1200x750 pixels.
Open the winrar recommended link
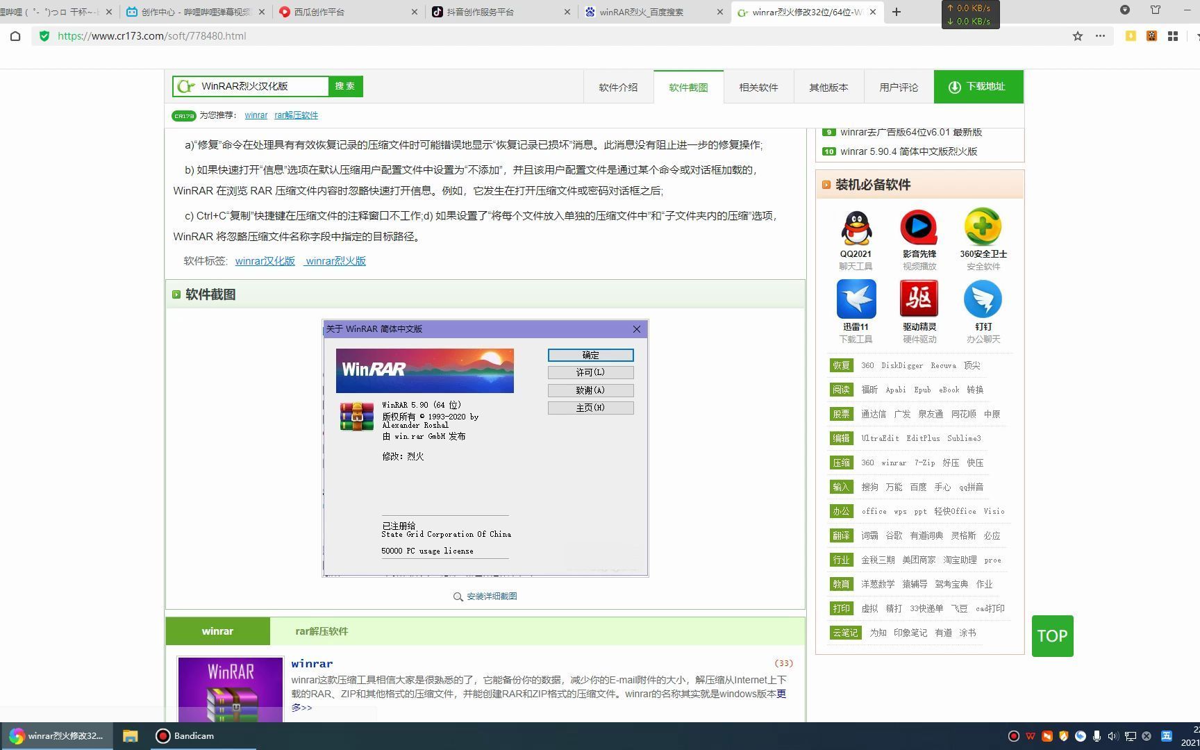coord(256,115)
